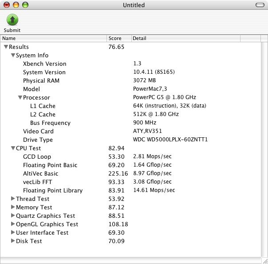
Task: Expand the User Interface Test row
Action: (13, 232)
